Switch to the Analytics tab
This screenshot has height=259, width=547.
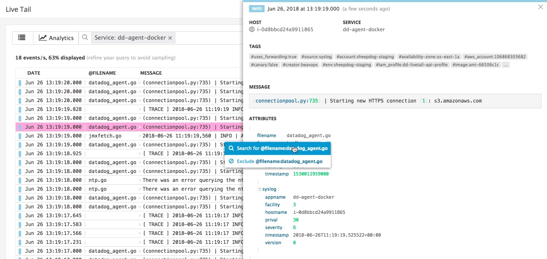tap(55, 38)
